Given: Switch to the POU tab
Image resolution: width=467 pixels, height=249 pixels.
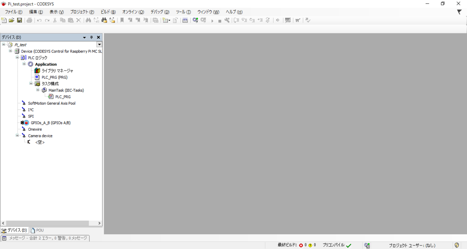Looking at the screenshot, I should tap(37, 230).
